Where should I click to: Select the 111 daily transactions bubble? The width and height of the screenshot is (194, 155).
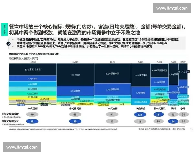[157, 114]
